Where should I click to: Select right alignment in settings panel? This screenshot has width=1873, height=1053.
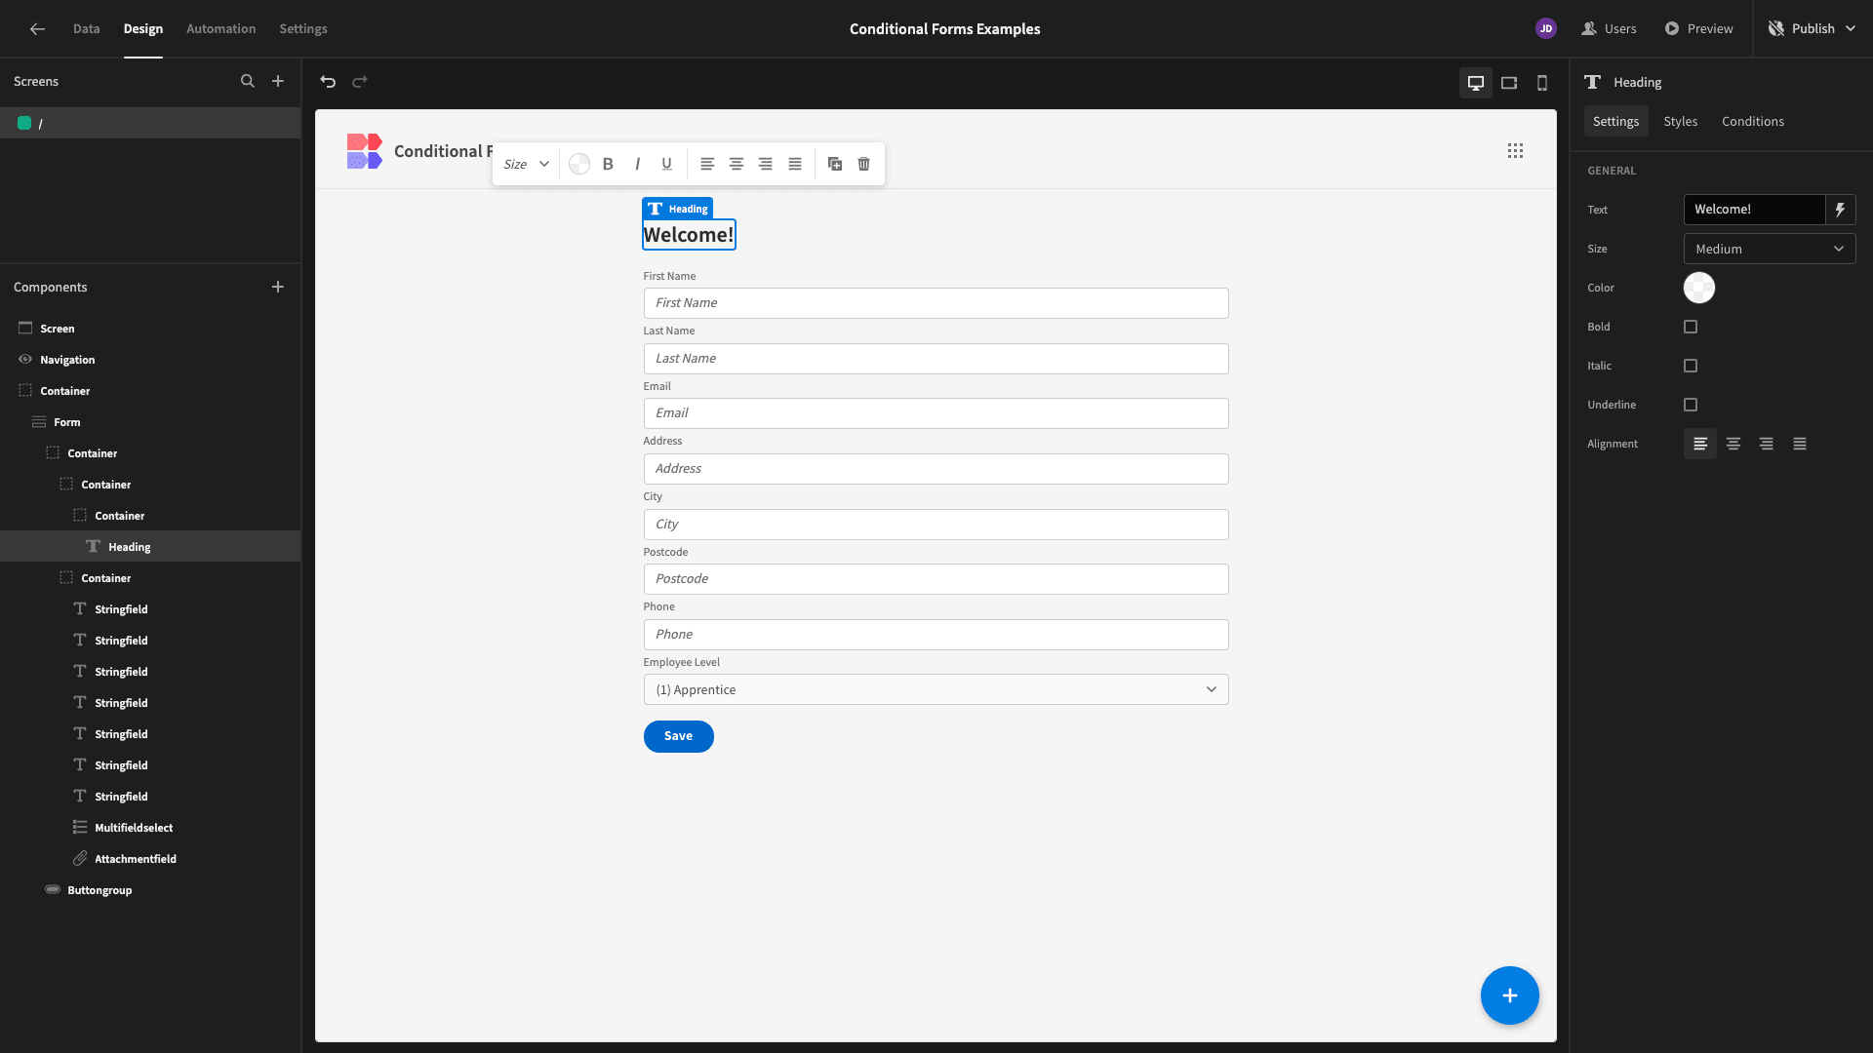tap(1767, 444)
